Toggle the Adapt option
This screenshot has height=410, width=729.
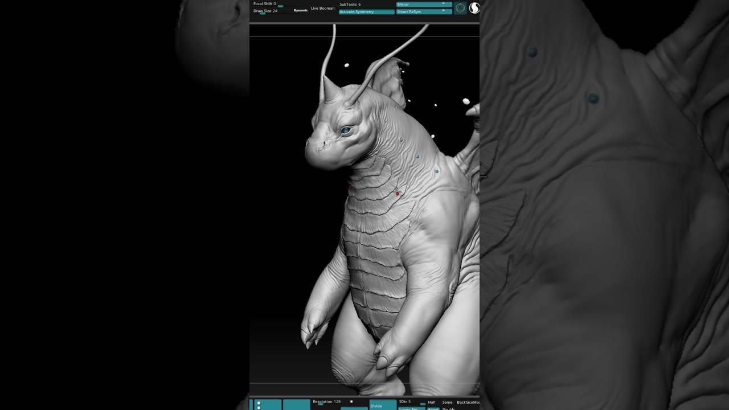click(x=433, y=408)
